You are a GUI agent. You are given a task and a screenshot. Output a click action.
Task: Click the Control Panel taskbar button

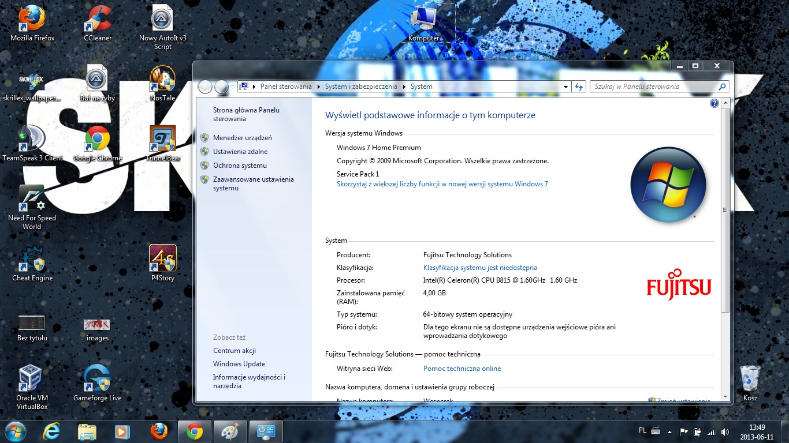point(266,431)
